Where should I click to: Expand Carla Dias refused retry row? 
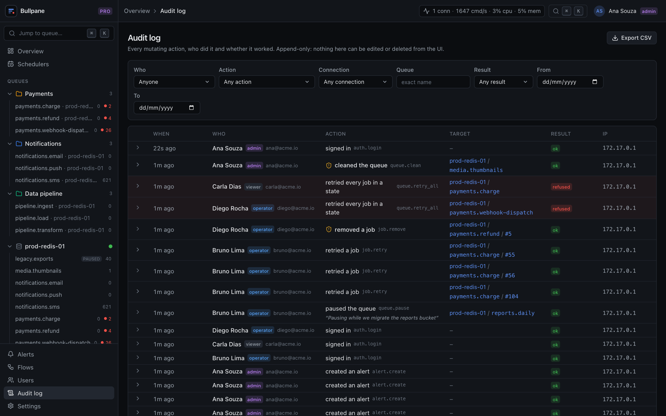[138, 186]
